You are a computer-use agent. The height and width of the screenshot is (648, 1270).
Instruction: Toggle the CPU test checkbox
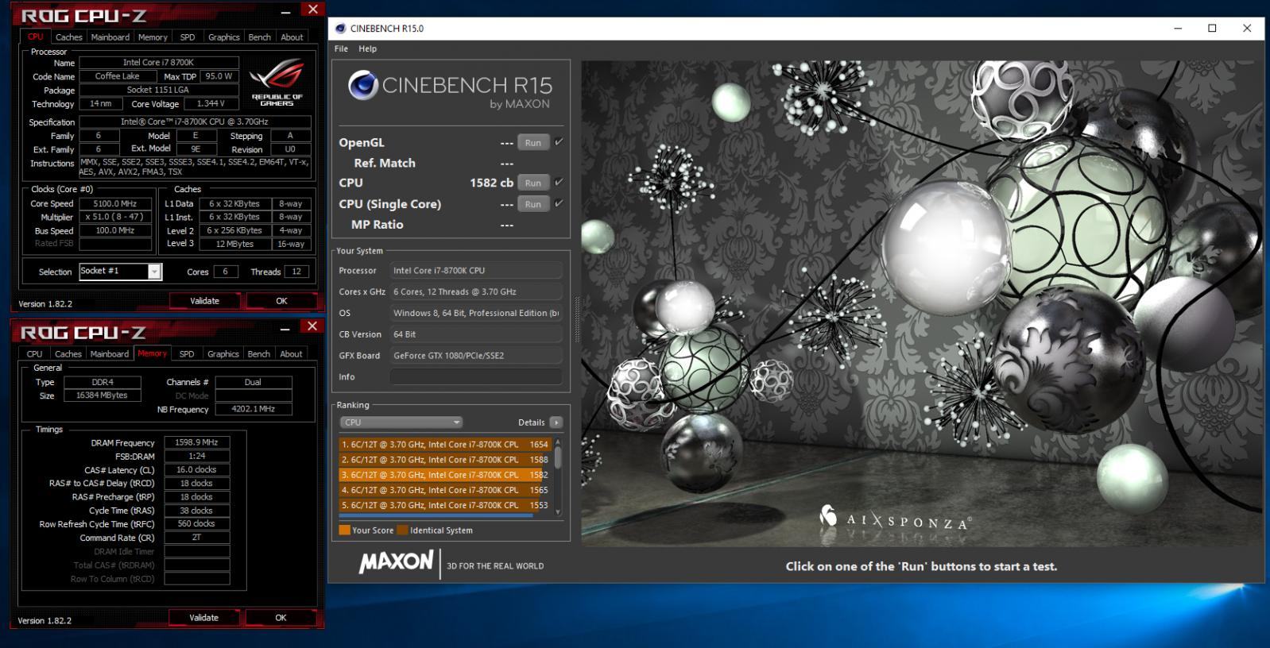[559, 182]
